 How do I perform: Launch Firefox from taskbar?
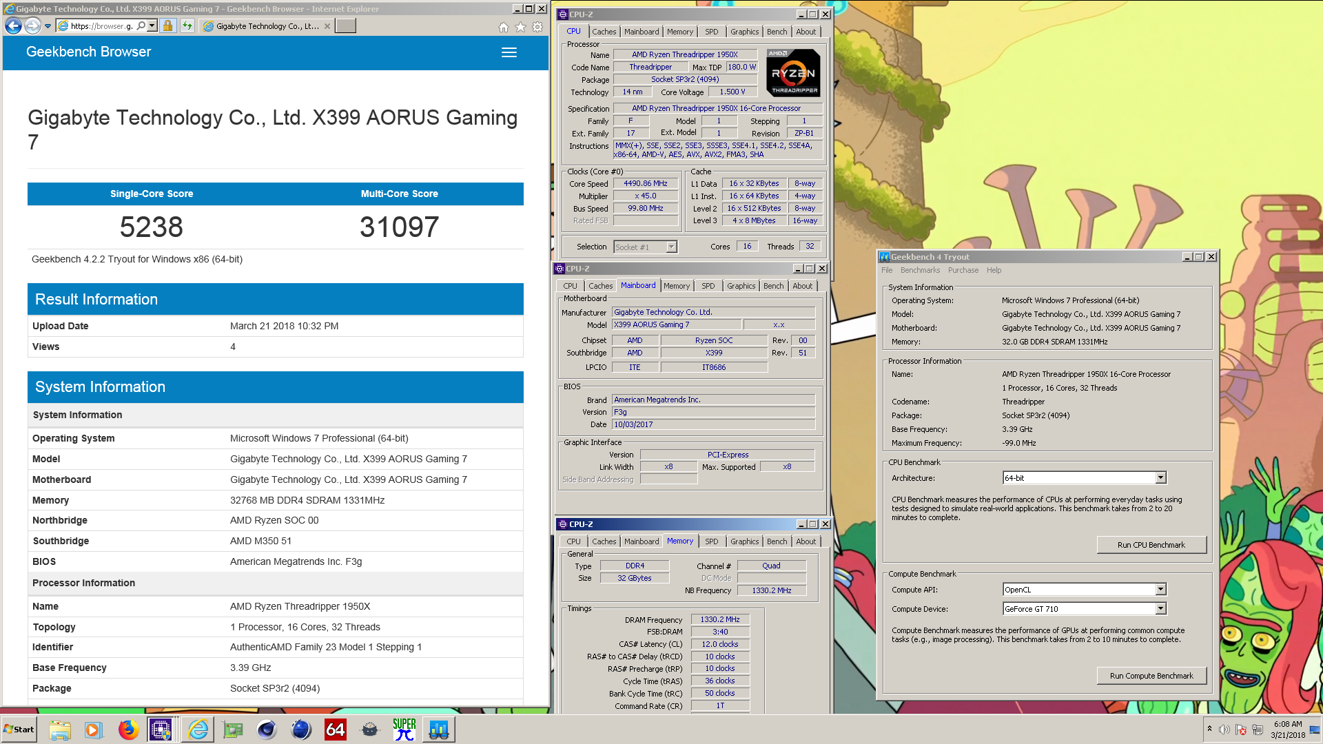pos(127,730)
